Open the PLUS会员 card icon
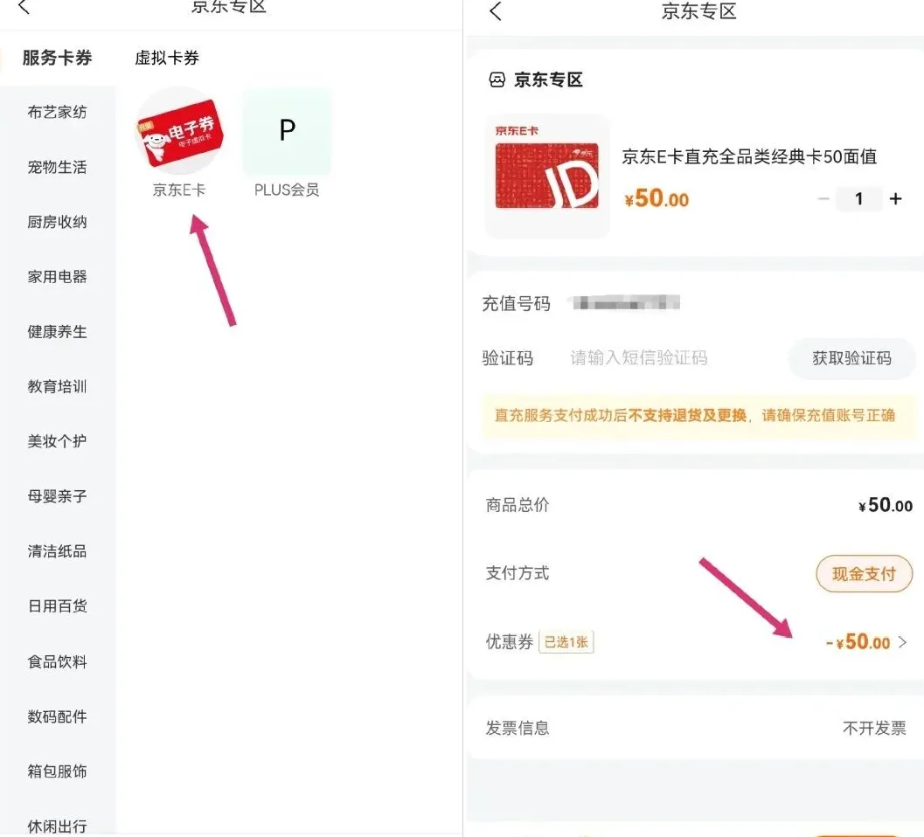Screen dimensions: 924x837 pos(287,131)
